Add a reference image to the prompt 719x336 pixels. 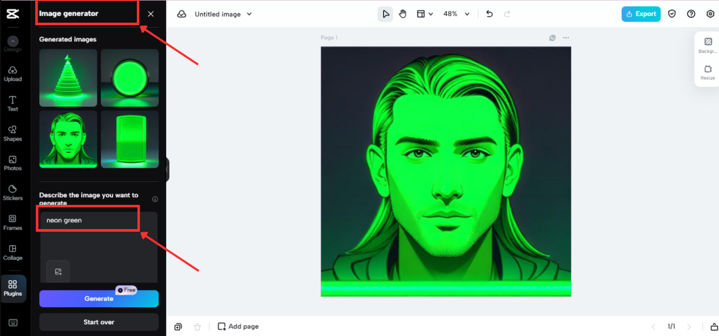(x=58, y=272)
